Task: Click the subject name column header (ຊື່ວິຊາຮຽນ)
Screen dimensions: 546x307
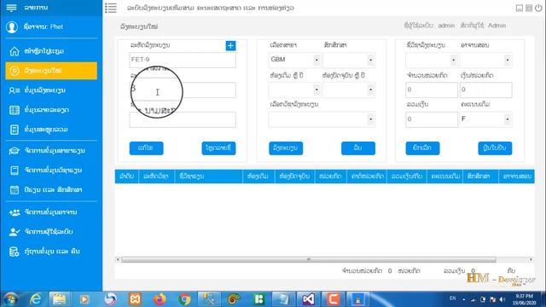Action: (x=208, y=177)
